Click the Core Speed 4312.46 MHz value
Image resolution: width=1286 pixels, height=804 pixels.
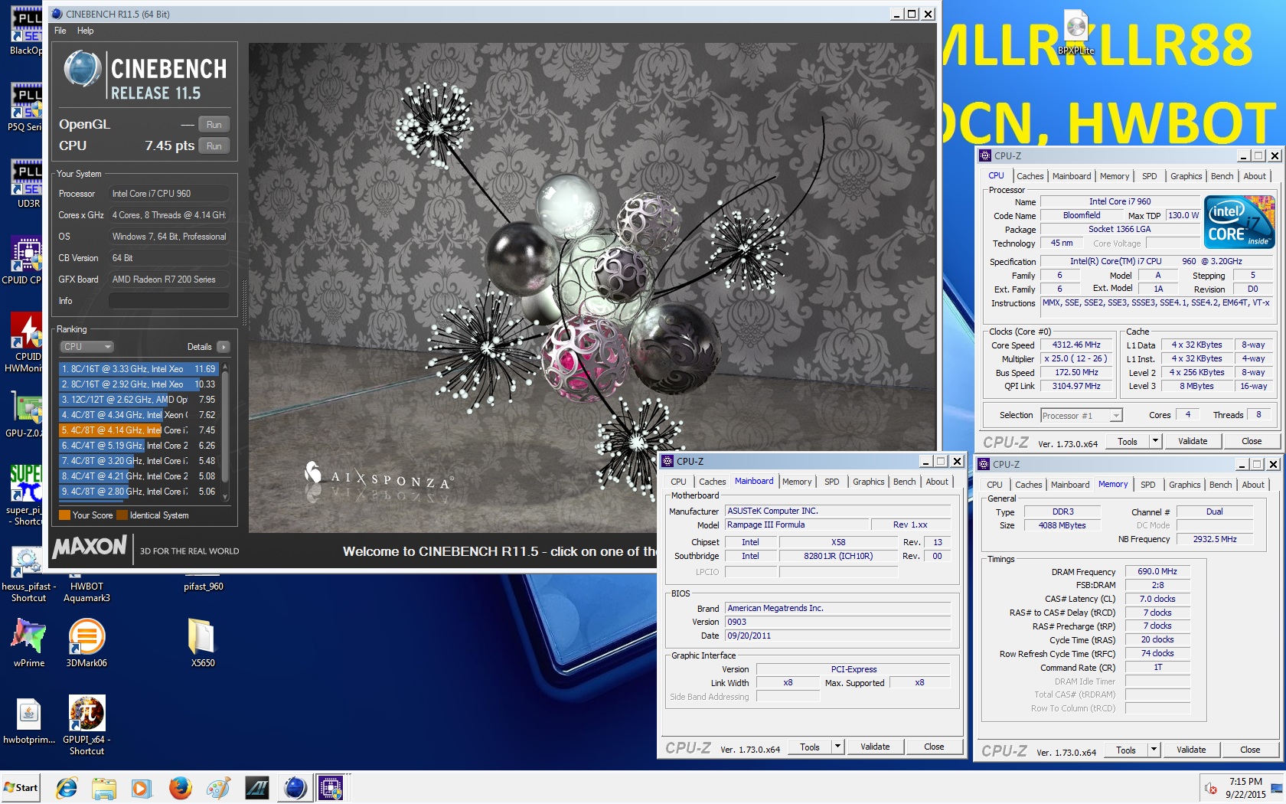point(1075,345)
